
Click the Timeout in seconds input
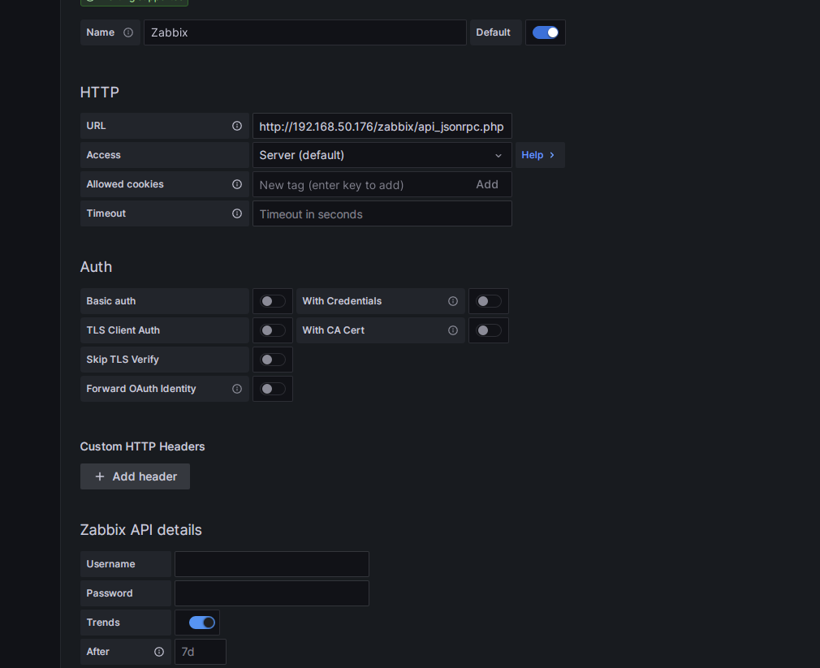click(x=382, y=213)
